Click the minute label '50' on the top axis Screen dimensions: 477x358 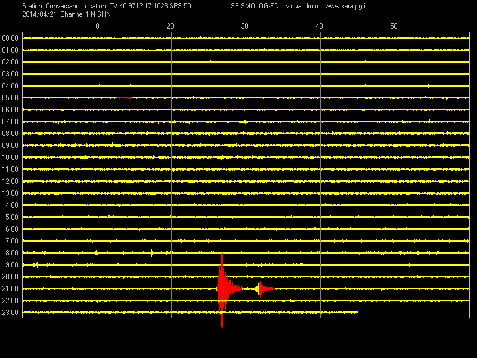(394, 26)
